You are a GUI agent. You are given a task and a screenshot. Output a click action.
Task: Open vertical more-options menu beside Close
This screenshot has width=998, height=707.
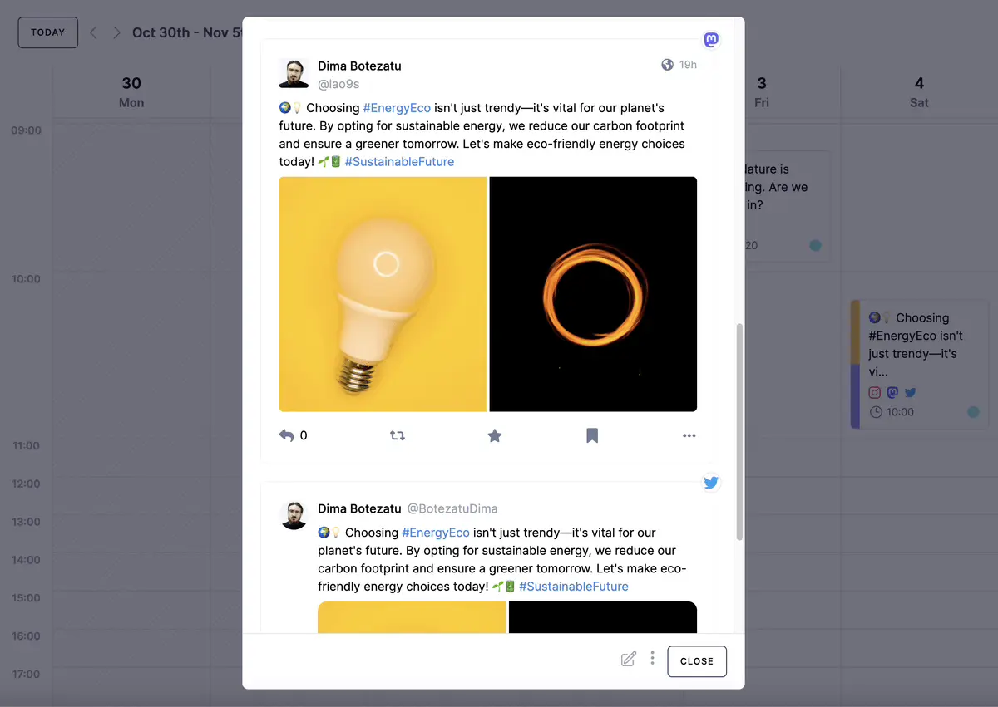652,658
